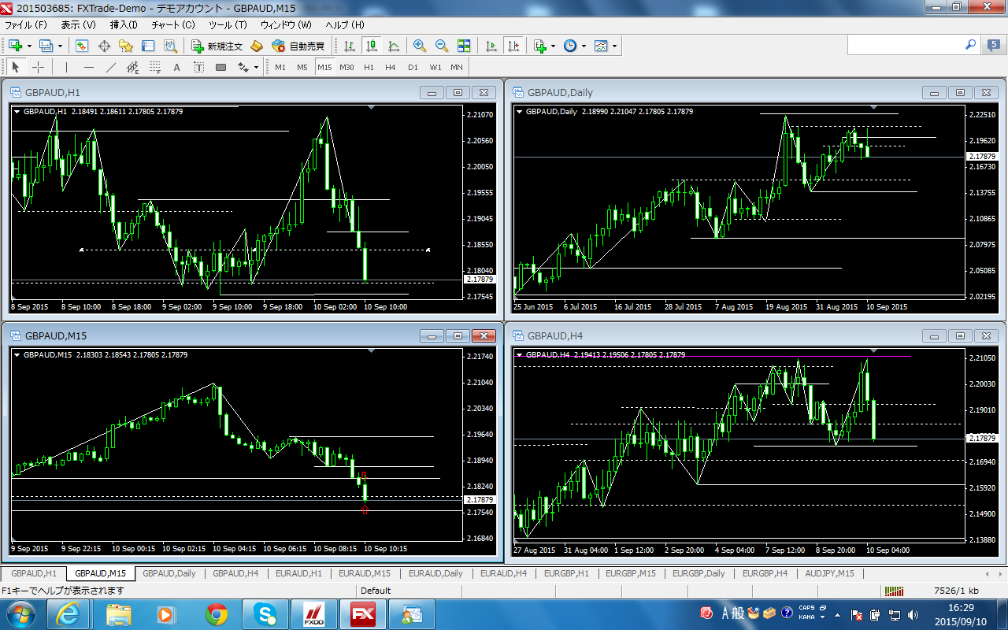The height and width of the screenshot is (630, 1008).
Task: Switch to bar chart mode
Action: 350,46
